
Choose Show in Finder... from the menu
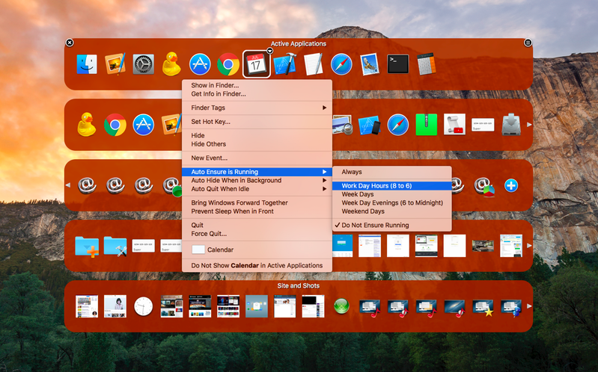[x=257, y=85]
